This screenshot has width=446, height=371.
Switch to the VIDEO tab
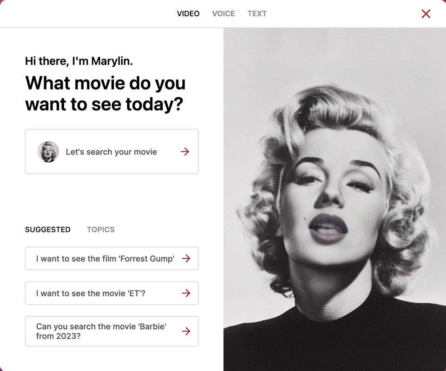pos(188,13)
